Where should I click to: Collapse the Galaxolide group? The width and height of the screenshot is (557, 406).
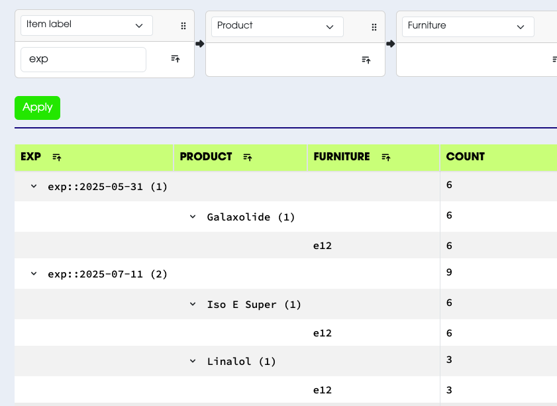(x=192, y=217)
